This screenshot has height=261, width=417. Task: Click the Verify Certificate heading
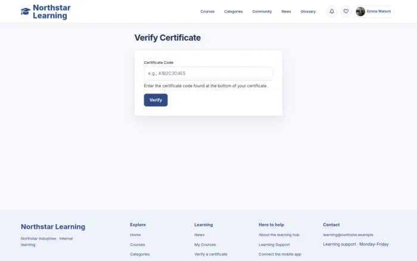(167, 38)
